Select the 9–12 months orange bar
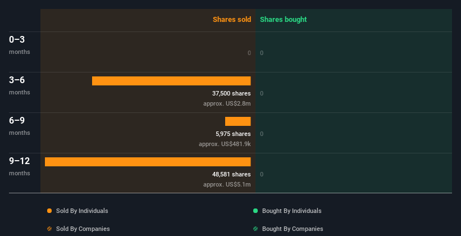The width and height of the screenshot is (461, 236). pos(148,162)
